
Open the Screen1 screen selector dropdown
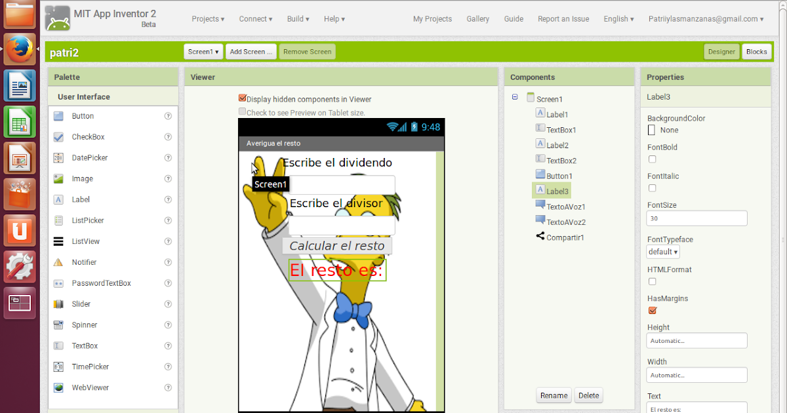click(x=203, y=50)
